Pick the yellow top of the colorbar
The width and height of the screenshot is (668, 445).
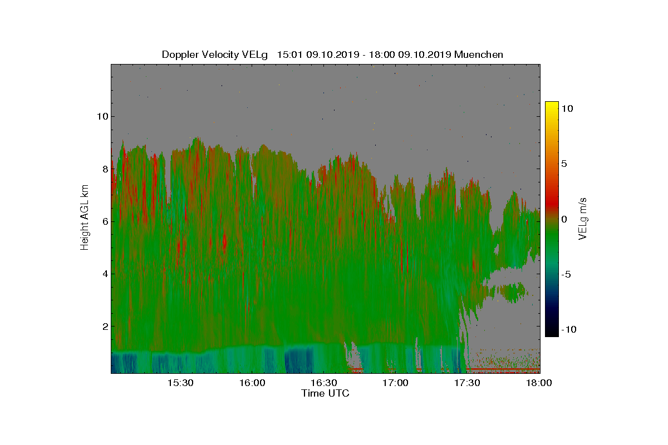point(552,105)
